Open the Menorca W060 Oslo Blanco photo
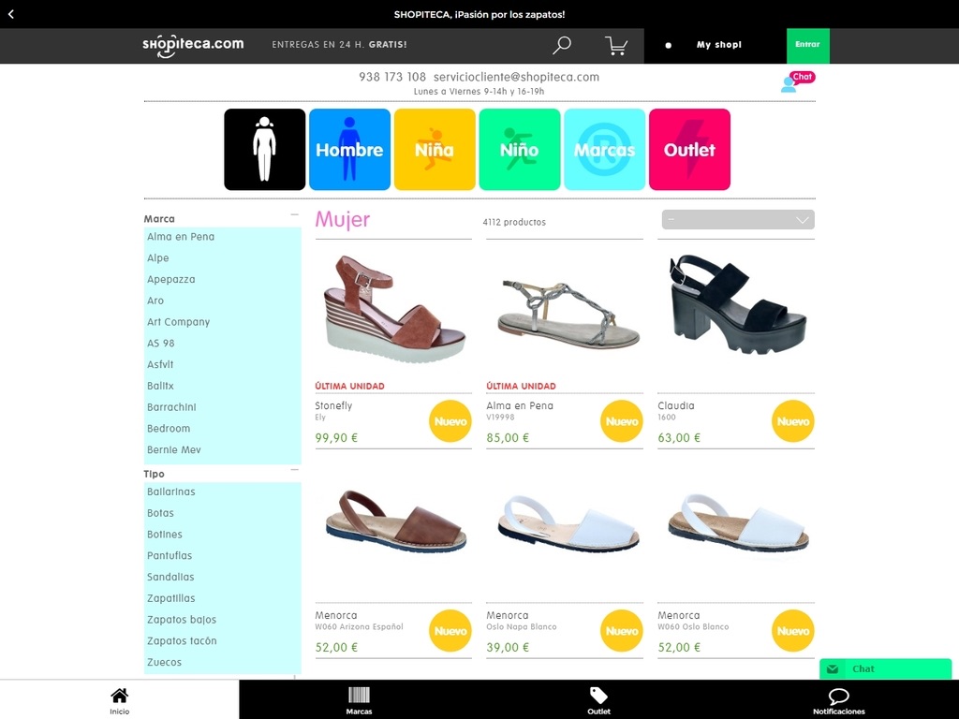The image size is (959, 719). coord(738,522)
